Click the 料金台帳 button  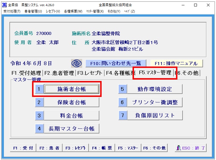(x=72, y=116)
